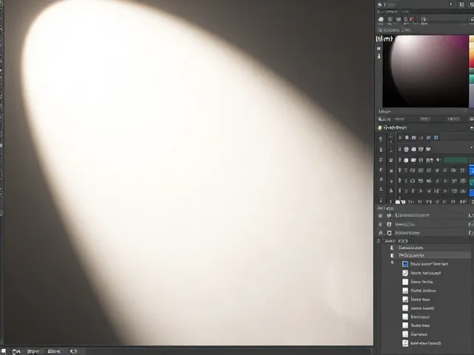This screenshot has width=474, height=355.
Task: Click the round white icon starting the top toolbar
Action: [x=381, y=20]
